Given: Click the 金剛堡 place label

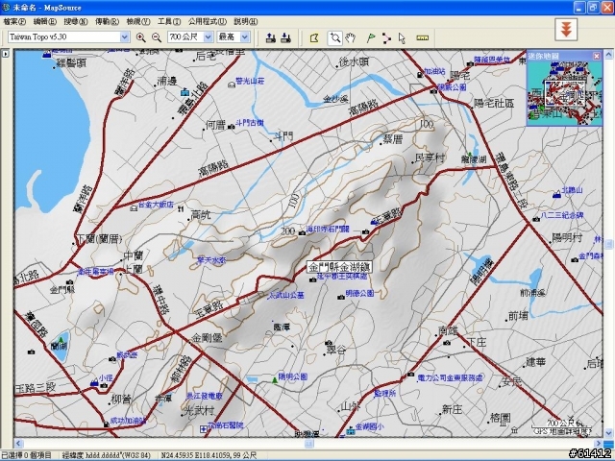Looking at the screenshot, I should click(207, 338).
